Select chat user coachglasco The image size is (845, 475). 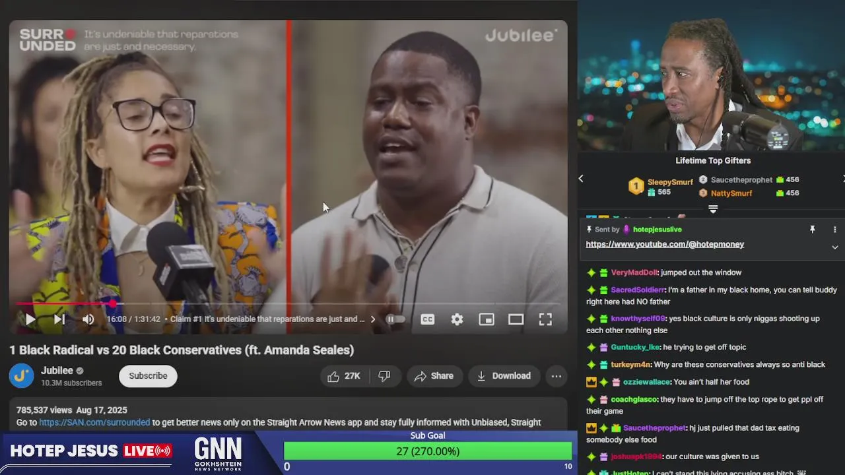[634, 399]
